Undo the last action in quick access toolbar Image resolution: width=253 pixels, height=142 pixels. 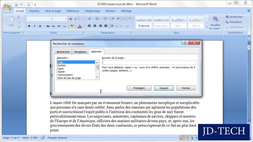click(21, 5)
